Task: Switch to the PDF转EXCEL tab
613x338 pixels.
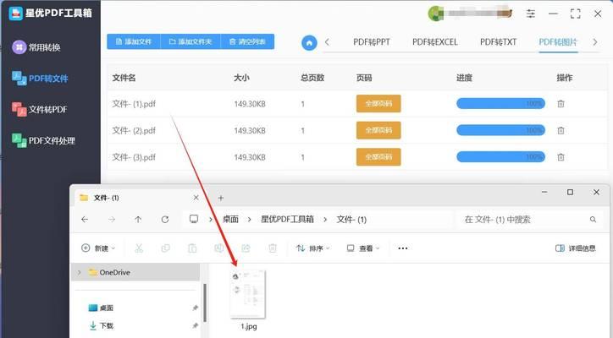Action: (434, 42)
